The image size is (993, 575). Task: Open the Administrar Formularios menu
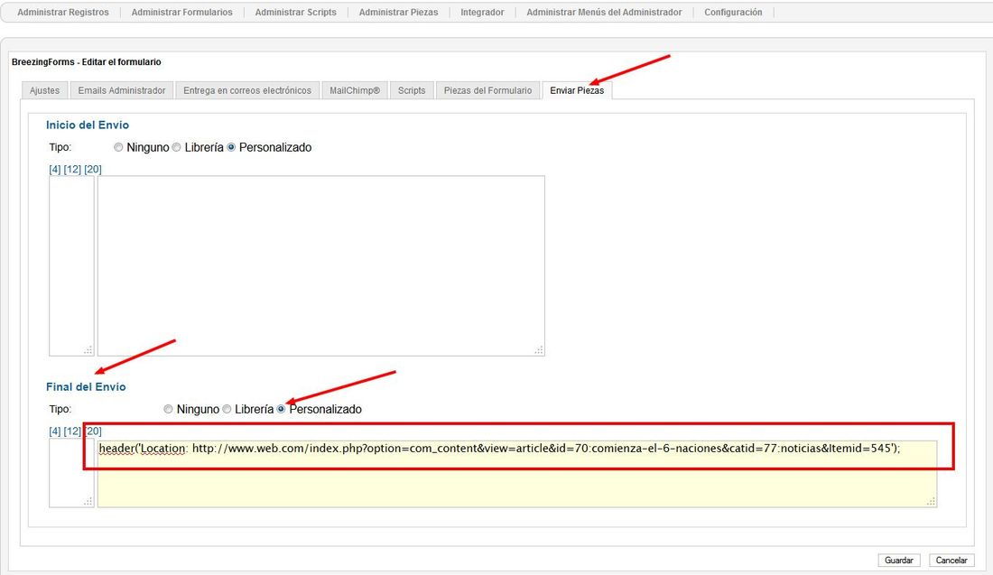(x=181, y=12)
